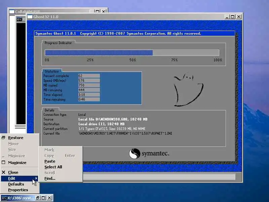Screen dimensions: 269x202
Task: Click the Ghost mascot drawing
Action: 188,90
